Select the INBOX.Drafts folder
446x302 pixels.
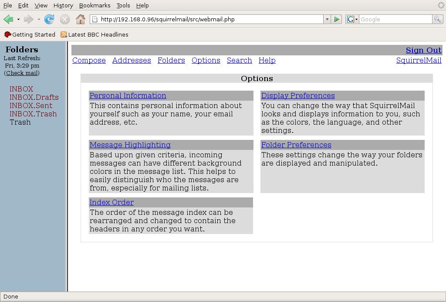[34, 97]
